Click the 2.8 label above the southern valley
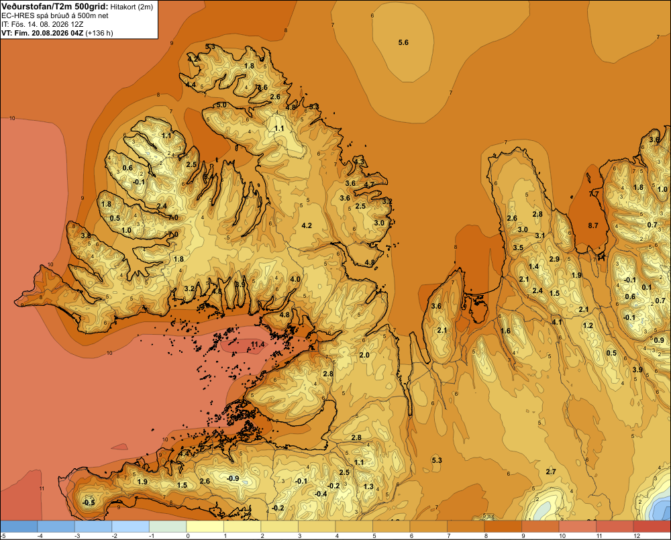Screen dimensions: 671x540 point(356,437)
